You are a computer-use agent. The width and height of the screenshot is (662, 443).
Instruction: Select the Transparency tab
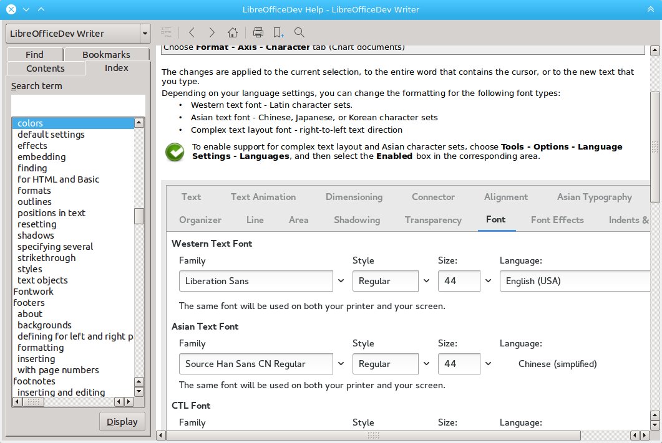tap(433, 219)
